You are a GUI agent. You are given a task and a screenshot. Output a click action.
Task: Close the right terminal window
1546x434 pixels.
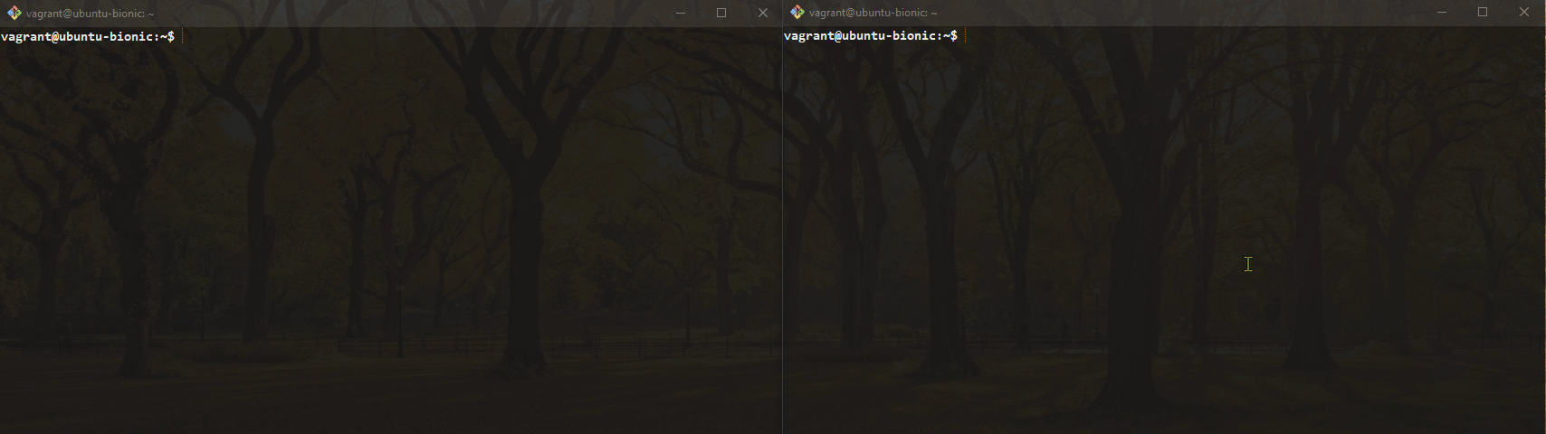1524,13
